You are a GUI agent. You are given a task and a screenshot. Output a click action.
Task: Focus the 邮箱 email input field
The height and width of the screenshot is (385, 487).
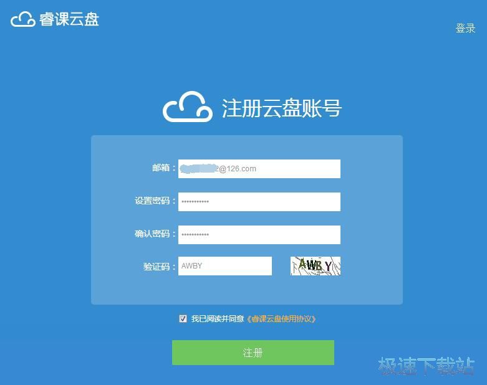pos(259,169)
